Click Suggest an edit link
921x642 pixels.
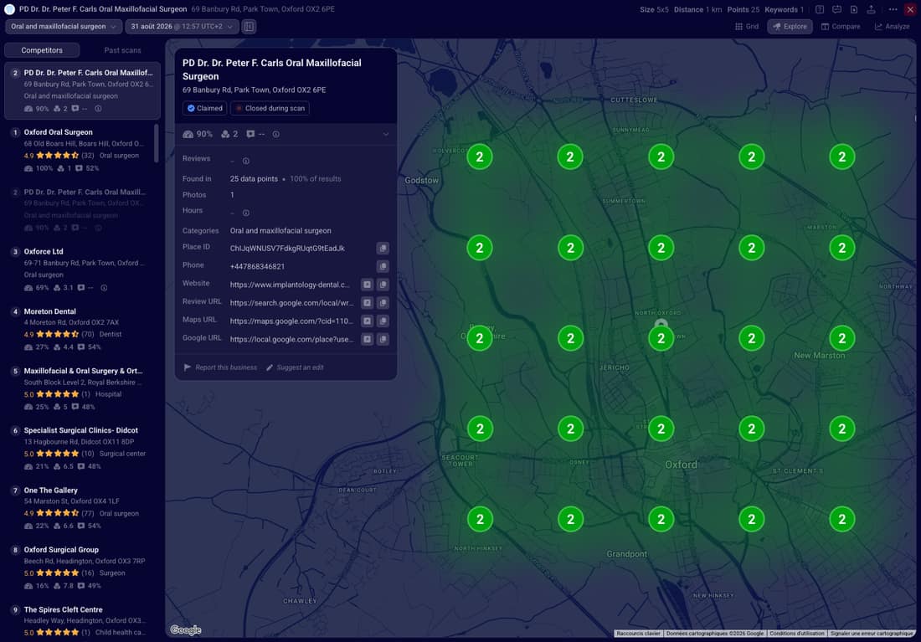click(x=295, y=367)
